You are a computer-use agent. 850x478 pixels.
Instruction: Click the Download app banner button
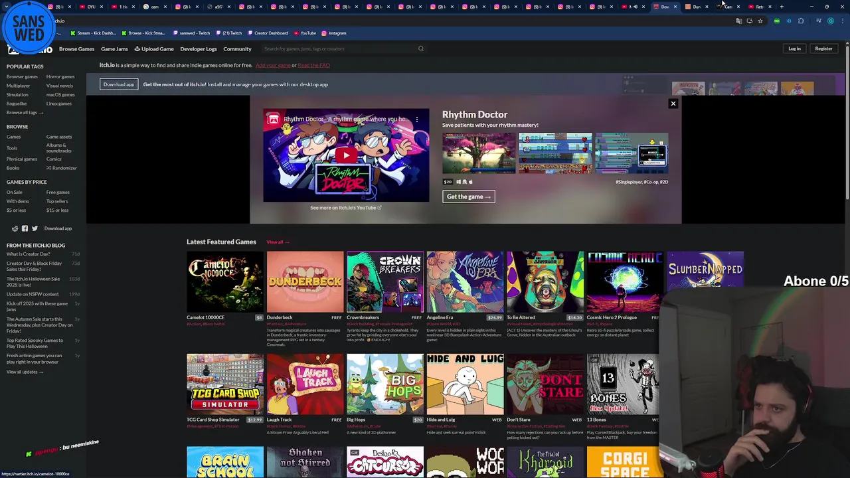tap(119, 84)
